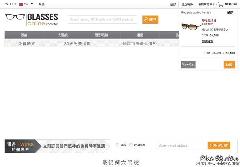240x167 pixels.
Task: Click the Taiwan flag icon
Action: pyautogui.click(x=21, y=4)
